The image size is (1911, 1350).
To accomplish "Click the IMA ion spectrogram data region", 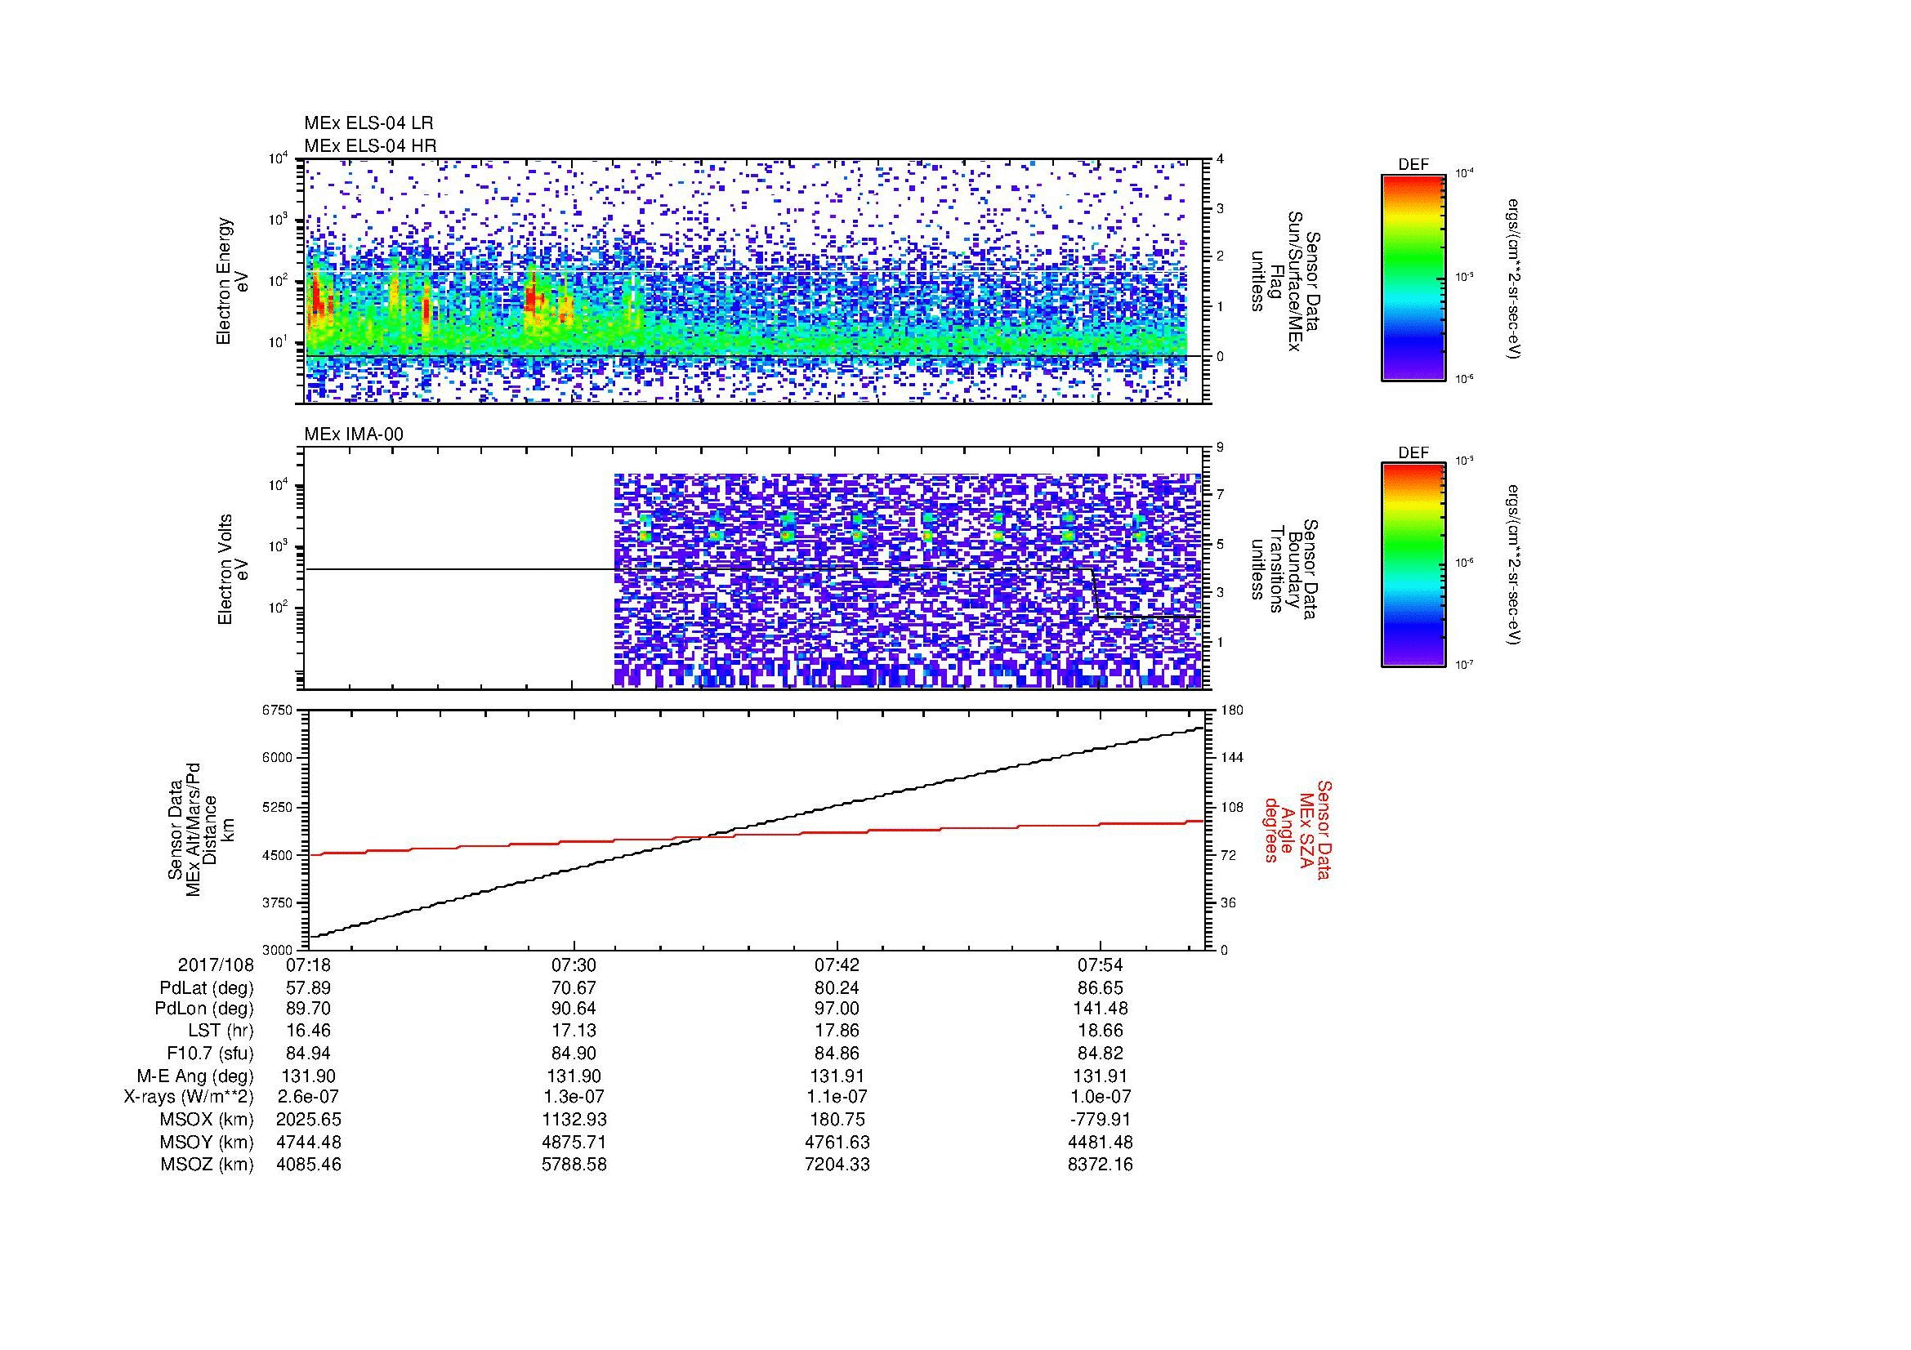I will pos(908,581).
